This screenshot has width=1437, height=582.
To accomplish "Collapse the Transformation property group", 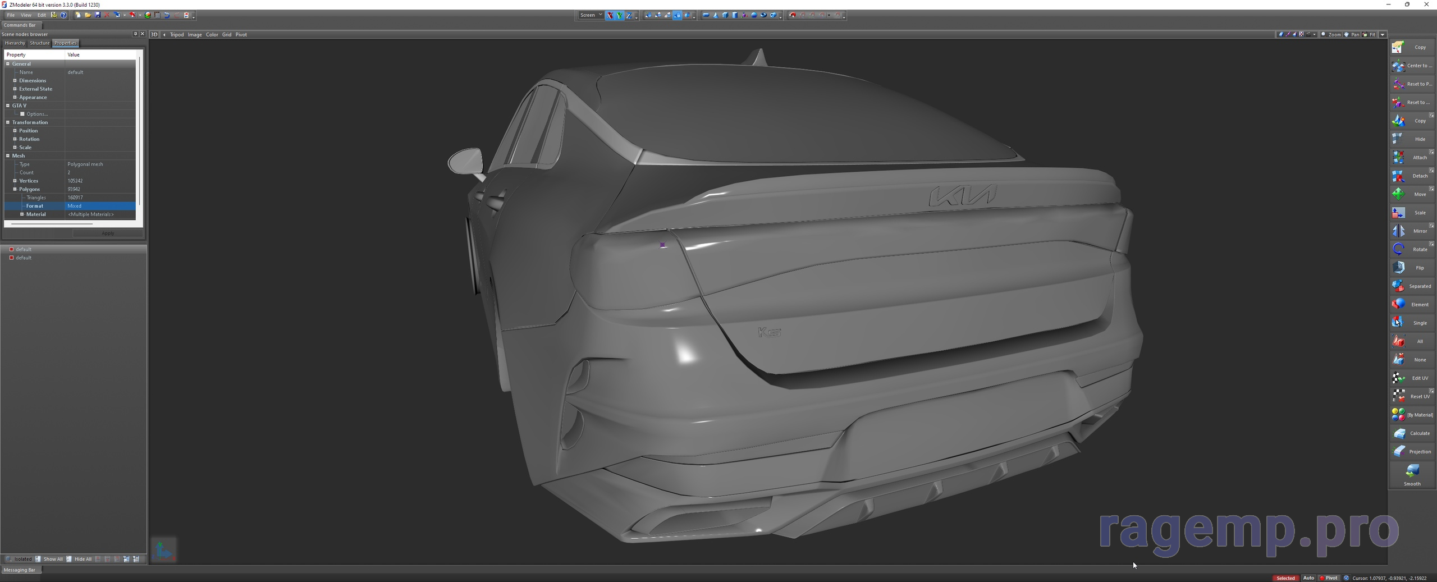I will tap(8, 122).
